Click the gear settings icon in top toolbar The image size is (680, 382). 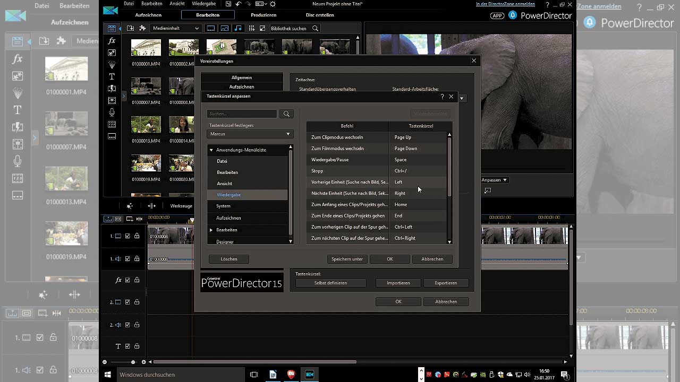click(273, 4)
